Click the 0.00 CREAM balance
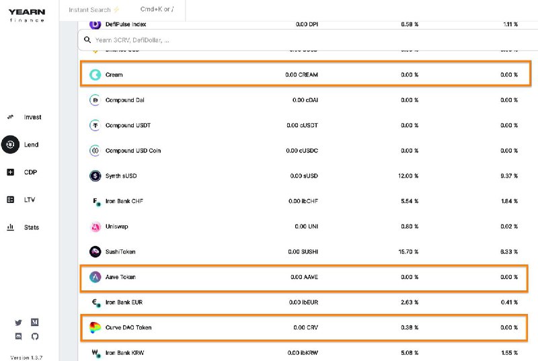Image resolution: width=538 pixels, height=361 pixels. pos(301,75)
